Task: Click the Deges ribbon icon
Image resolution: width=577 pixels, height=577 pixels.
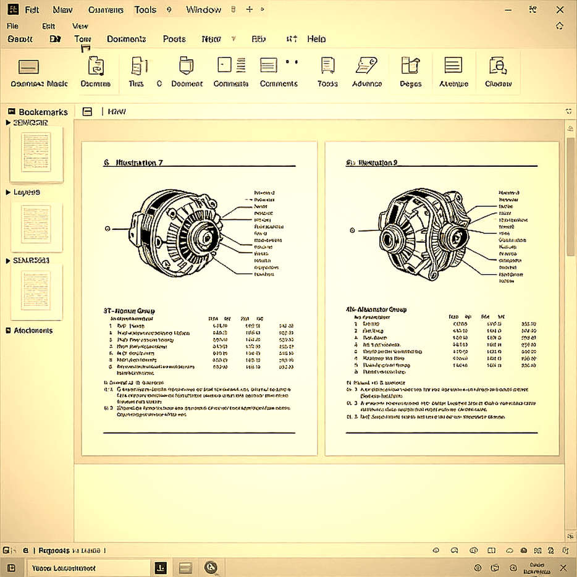Action: pyautogui.click(x=410, y=65)
